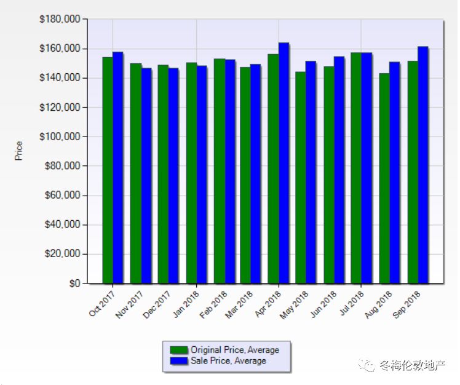
Task: Select the green Sep 2018 original price bar
Action: point(413,172)
